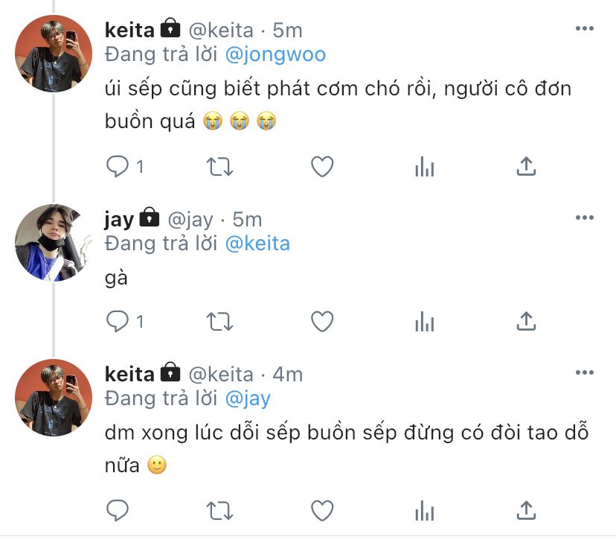Image resolution: width=616 pixels, height=540 pixels.
Task: Open more options for keita's 4m tweet
Action: (x=585, y=372)
